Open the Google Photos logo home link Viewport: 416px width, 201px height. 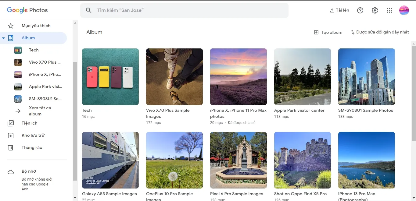pos(27,10)
